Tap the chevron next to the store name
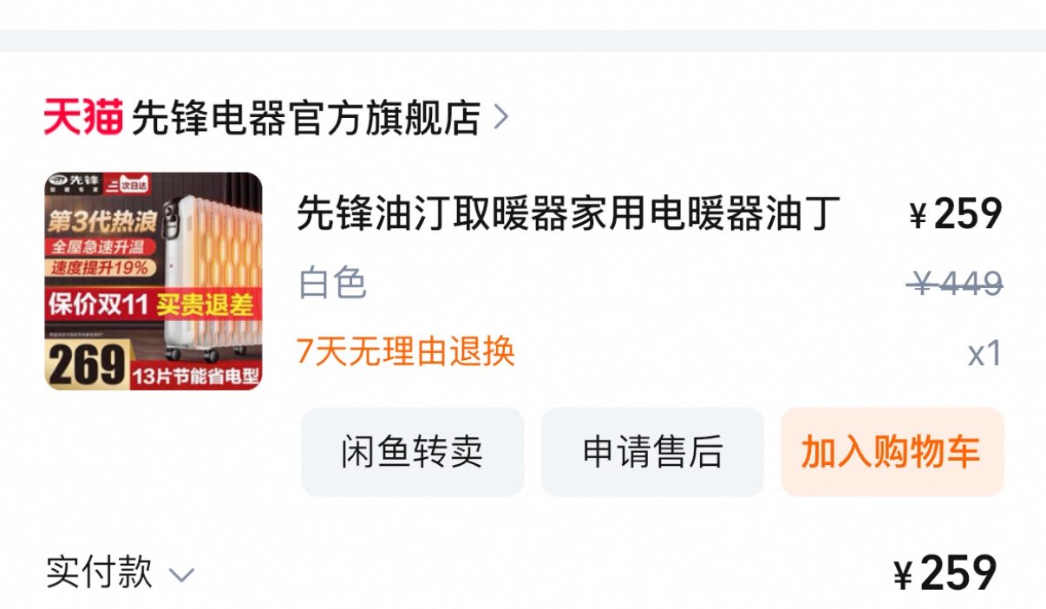This screenshot has height=609, width=1046. pyautogui.click(x=500, y=118)
